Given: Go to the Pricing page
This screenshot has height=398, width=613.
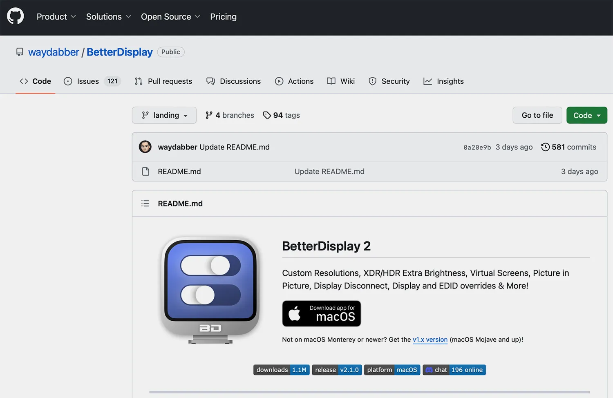Looking at the screenshot, I should click(223, 17).
